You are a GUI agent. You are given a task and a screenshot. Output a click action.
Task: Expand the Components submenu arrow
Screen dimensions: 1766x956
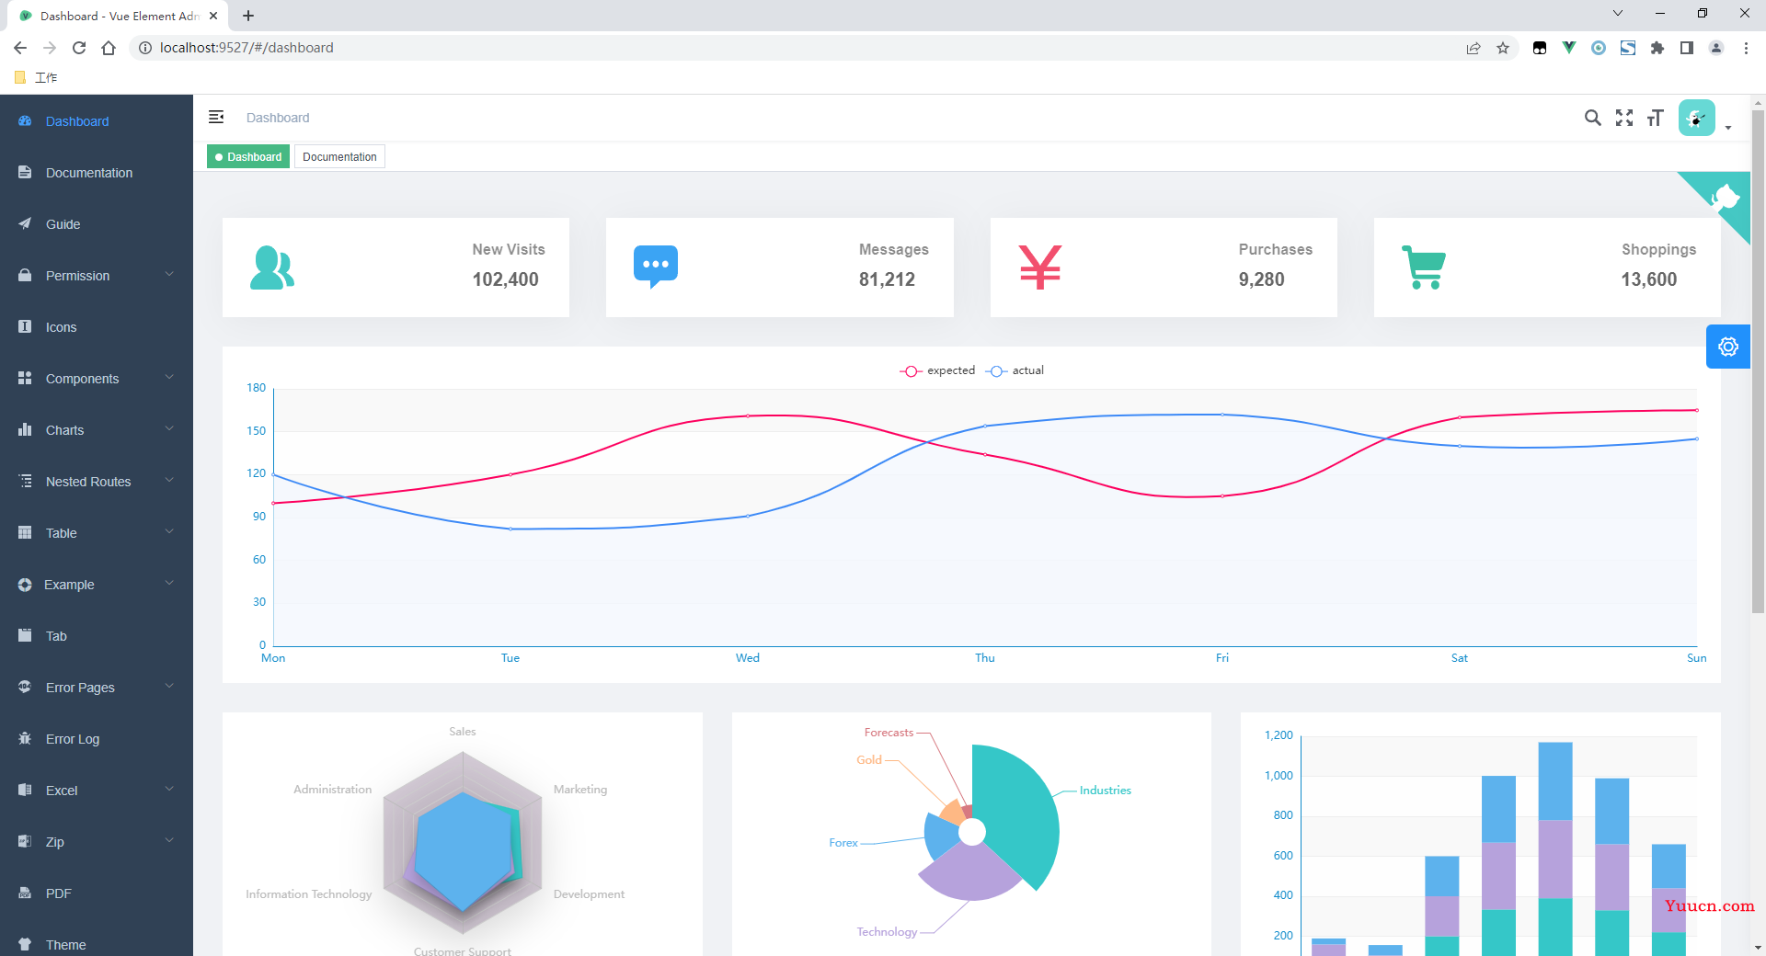(x=169, y=378)
